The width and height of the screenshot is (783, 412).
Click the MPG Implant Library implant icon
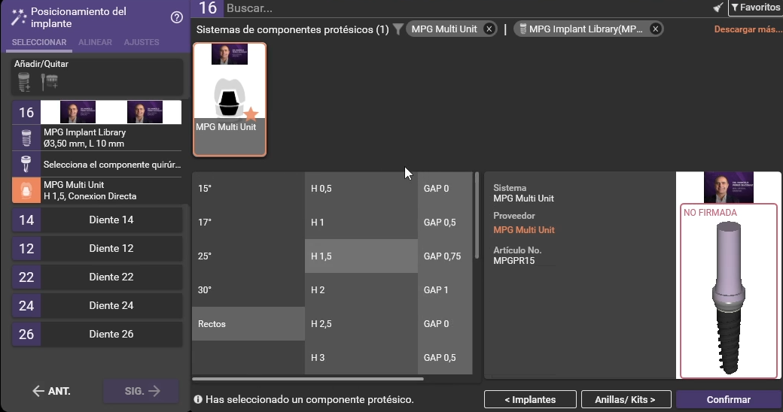(x=26, y=138)
